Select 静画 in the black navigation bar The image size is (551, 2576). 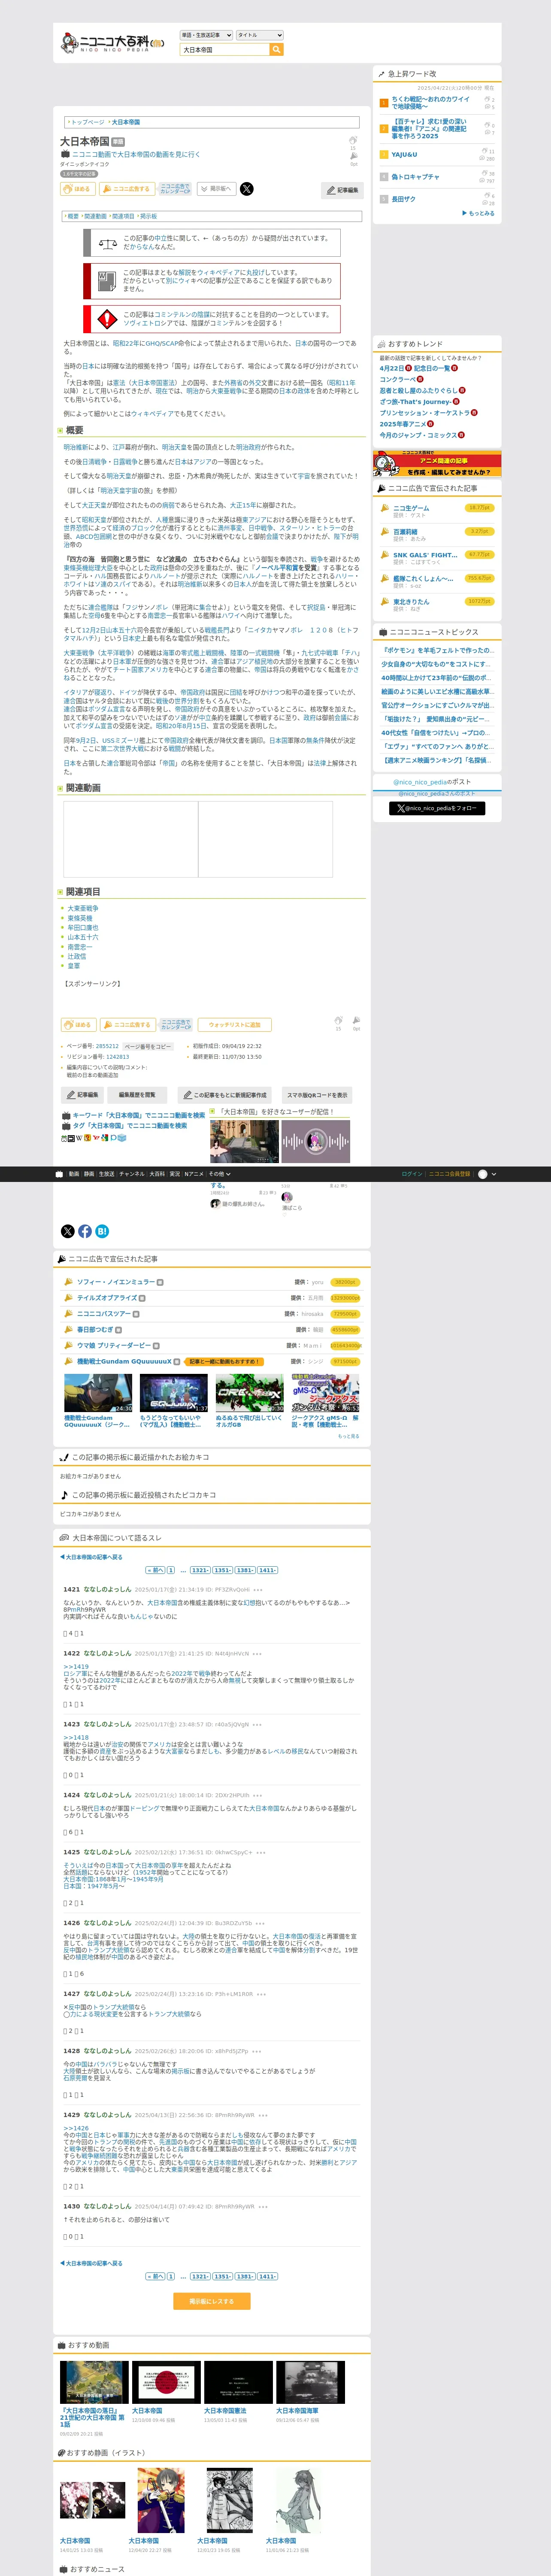(89, 1174)
